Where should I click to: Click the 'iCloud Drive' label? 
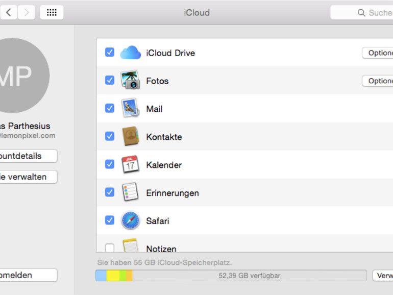(170, 53)
